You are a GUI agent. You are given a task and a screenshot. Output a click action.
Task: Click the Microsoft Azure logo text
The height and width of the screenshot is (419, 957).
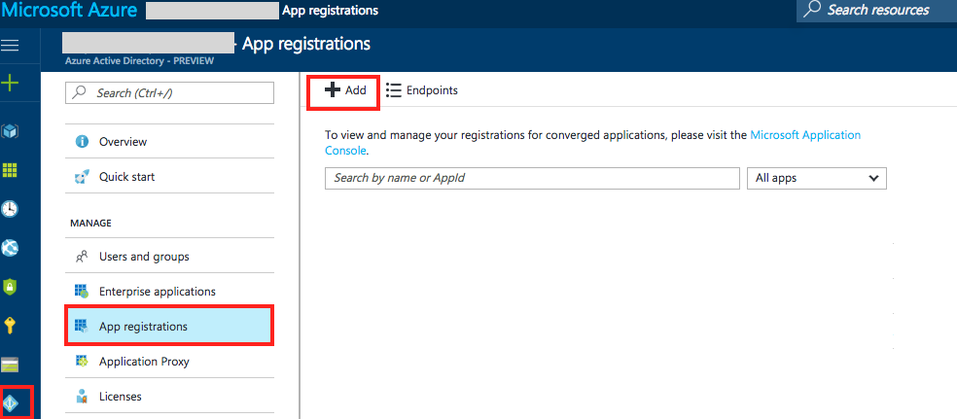[70, 11]
